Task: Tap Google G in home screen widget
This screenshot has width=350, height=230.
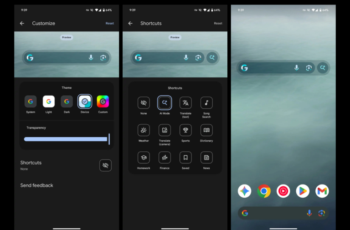Action: [x=244, y=68]
